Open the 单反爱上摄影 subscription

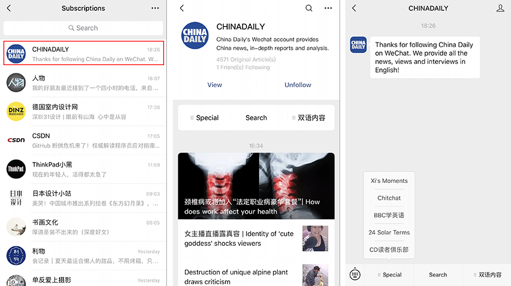coord(83,279)
